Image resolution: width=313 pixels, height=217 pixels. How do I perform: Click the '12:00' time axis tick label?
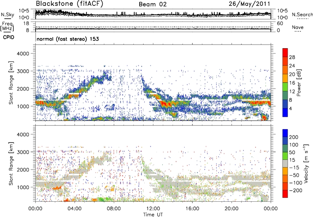(153, 209)
